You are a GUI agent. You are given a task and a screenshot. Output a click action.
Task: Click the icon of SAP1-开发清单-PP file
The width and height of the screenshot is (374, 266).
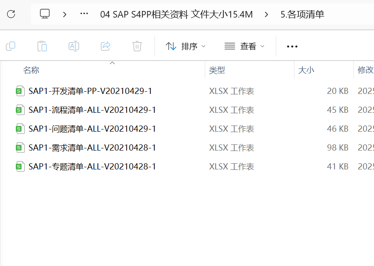[x=19, y=91]
